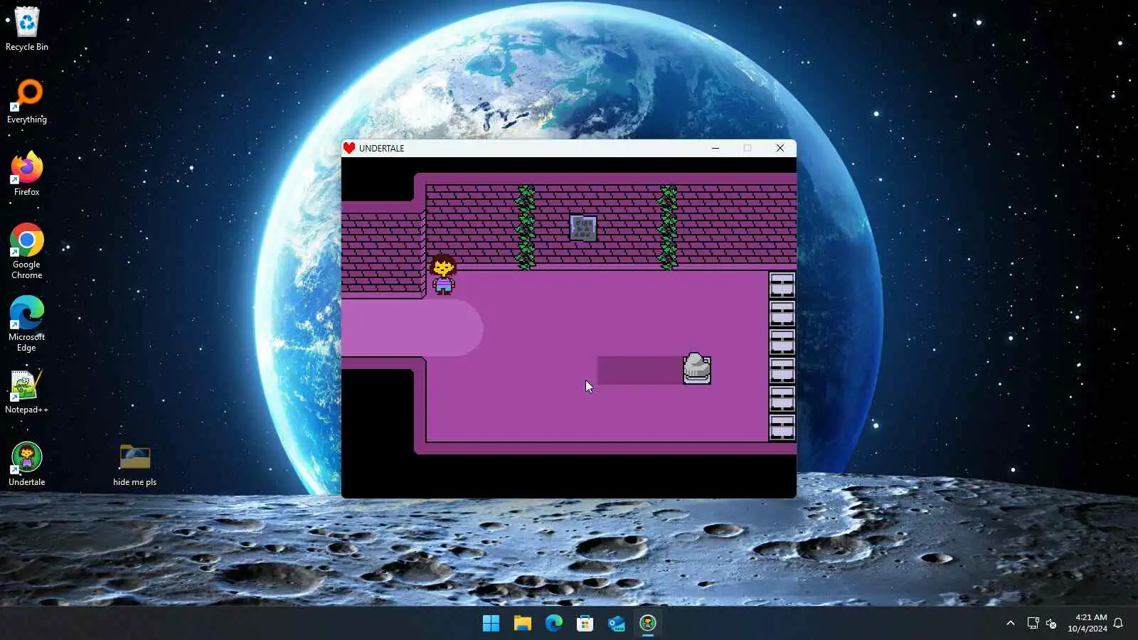This screenshot has width=1138, height=640.
Task: Select the "hide me pls" folder
Action: [x=134, y=464]
